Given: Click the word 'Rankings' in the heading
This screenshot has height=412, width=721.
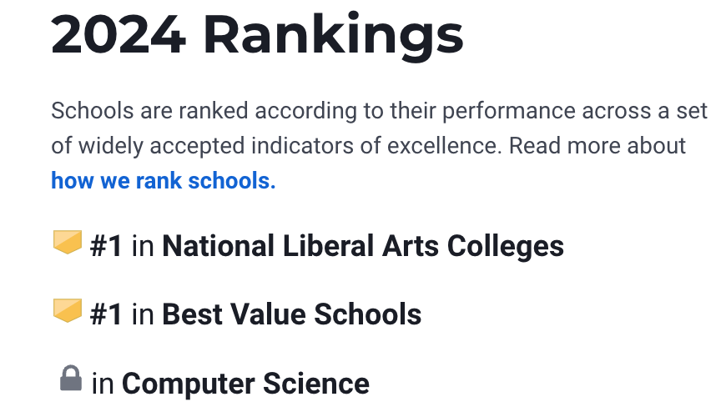Looking at the screenshot, I should point(333,36).
